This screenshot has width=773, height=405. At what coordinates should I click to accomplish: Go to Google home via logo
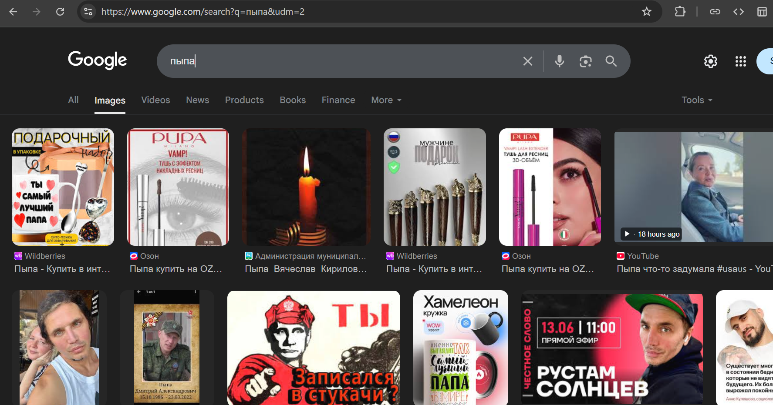[x=97, y=60]
